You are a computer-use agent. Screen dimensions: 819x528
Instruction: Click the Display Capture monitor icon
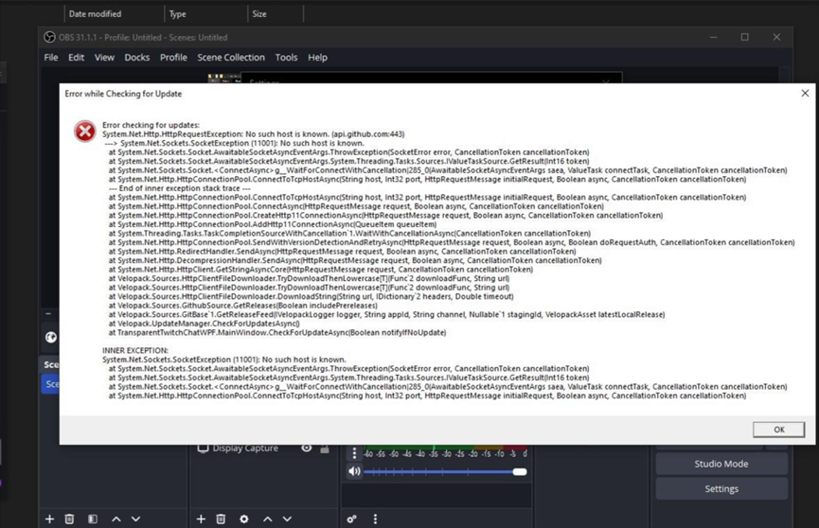(x=204, y=449)
